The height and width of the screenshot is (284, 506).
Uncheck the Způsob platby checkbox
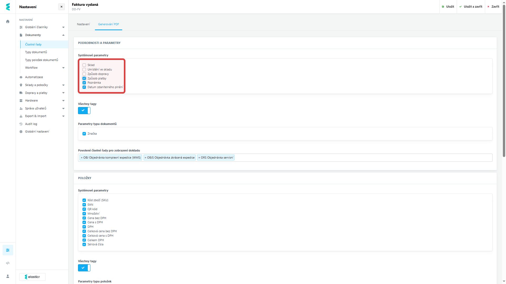coord(84,78)
